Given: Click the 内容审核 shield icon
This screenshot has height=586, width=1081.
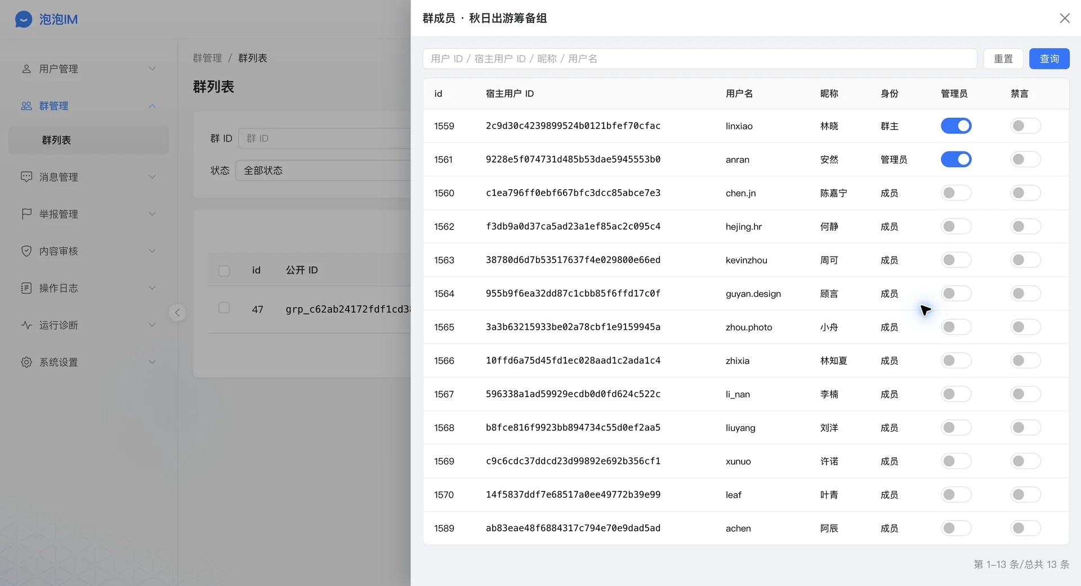Looking at the screenshot, I should click(26, 251).
